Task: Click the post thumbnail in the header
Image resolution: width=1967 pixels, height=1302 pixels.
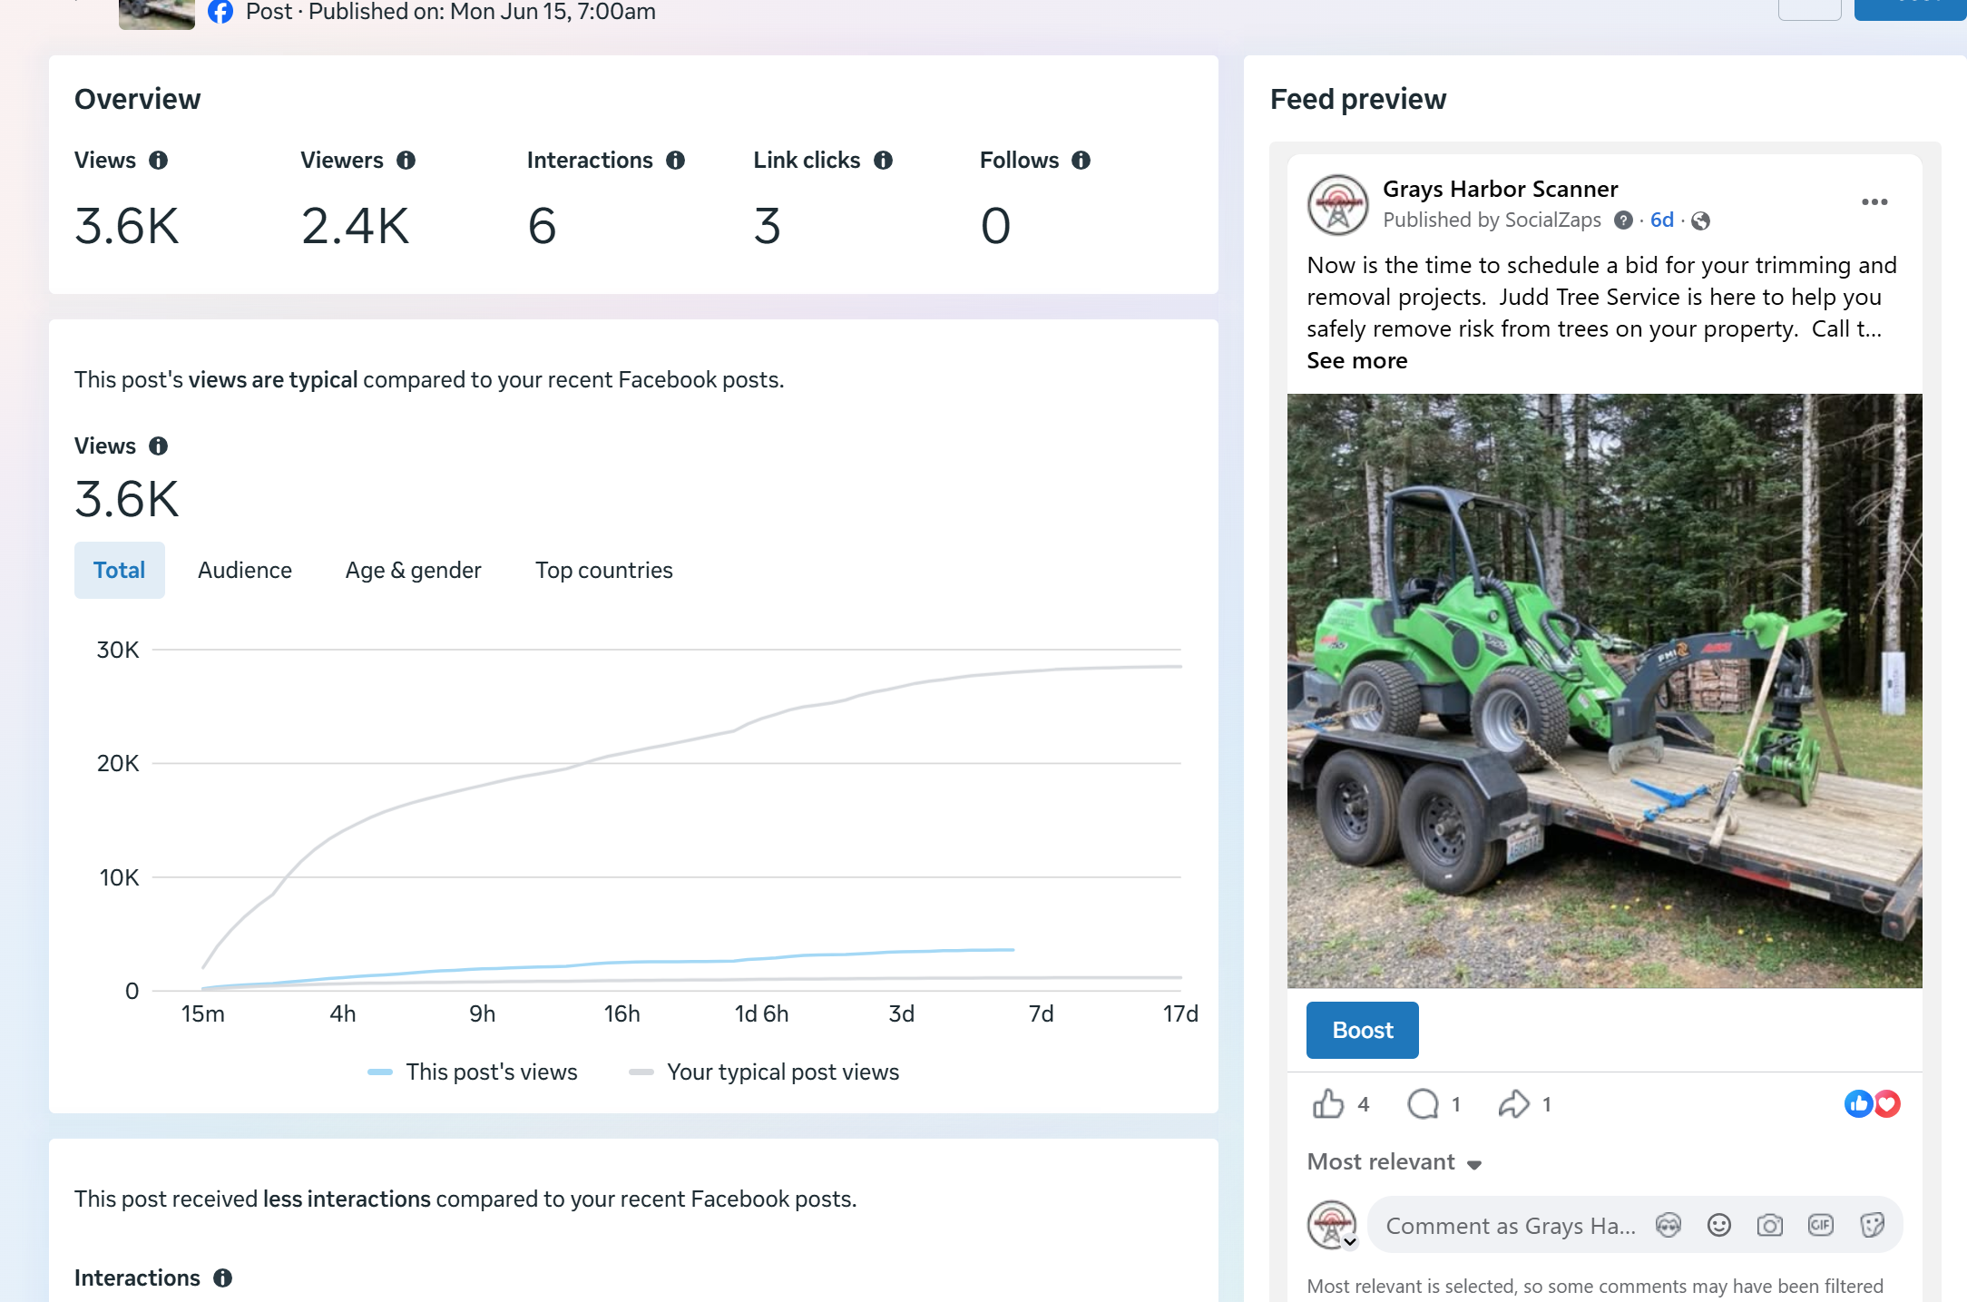Action: [157, 15]
